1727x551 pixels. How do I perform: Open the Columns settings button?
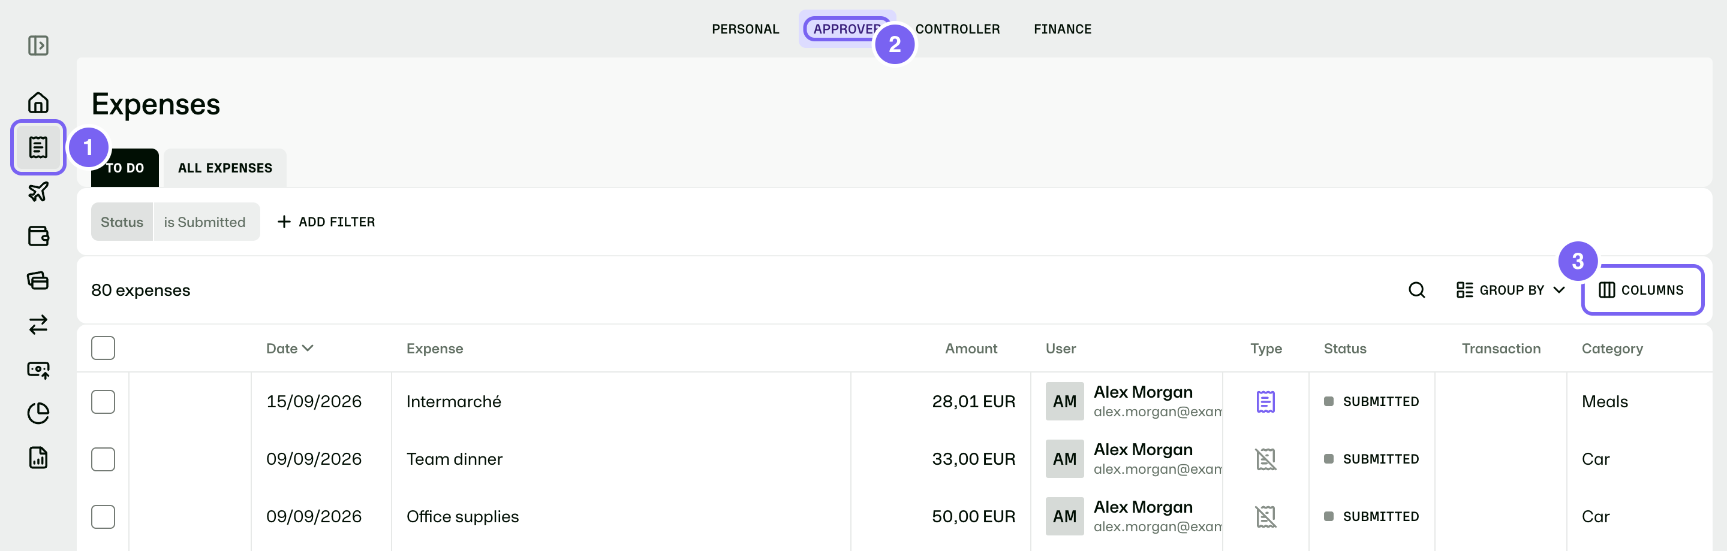click(1642, 290)
